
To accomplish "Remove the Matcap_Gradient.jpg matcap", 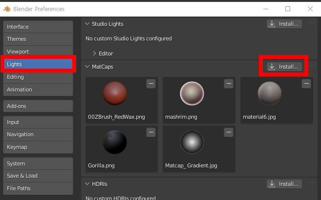I will [x=229, y=132].
